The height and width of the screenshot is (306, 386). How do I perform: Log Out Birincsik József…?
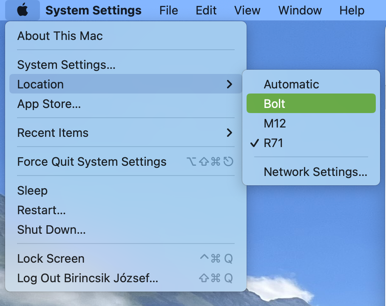click(x=125, y=278)
